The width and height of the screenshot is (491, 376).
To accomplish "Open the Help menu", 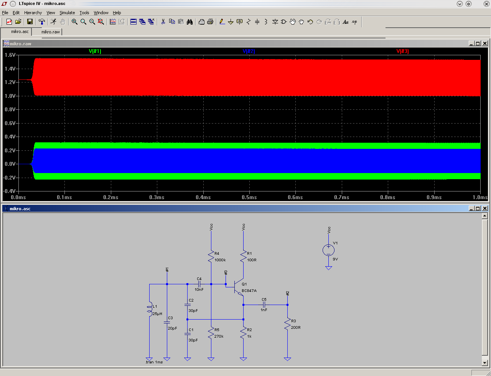I will point(117,13).
